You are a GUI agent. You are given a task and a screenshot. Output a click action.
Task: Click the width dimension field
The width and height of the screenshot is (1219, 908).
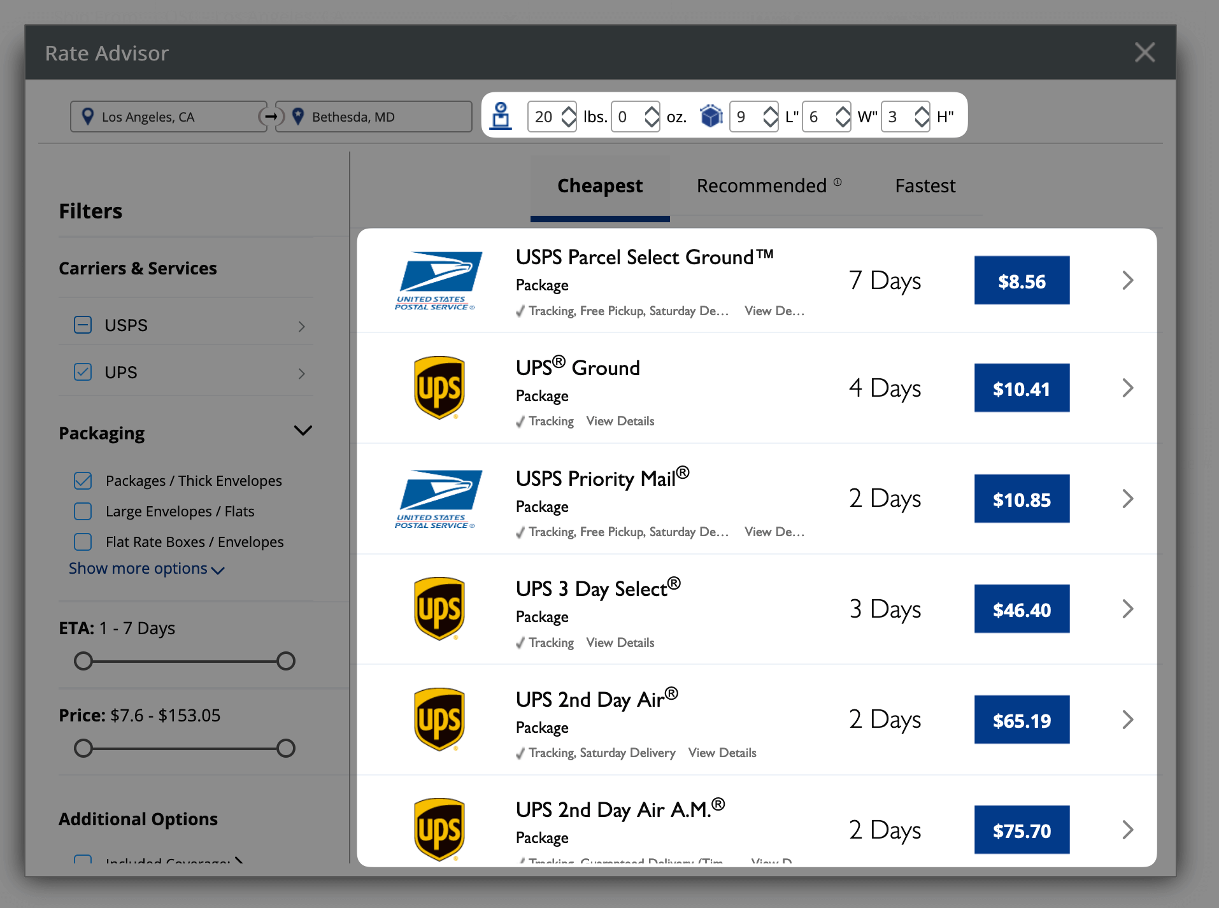click(x=827, y=117)
